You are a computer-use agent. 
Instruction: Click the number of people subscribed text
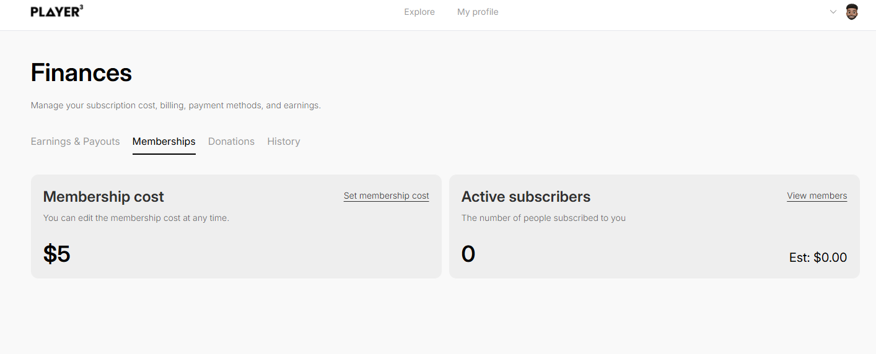(543, 218)
